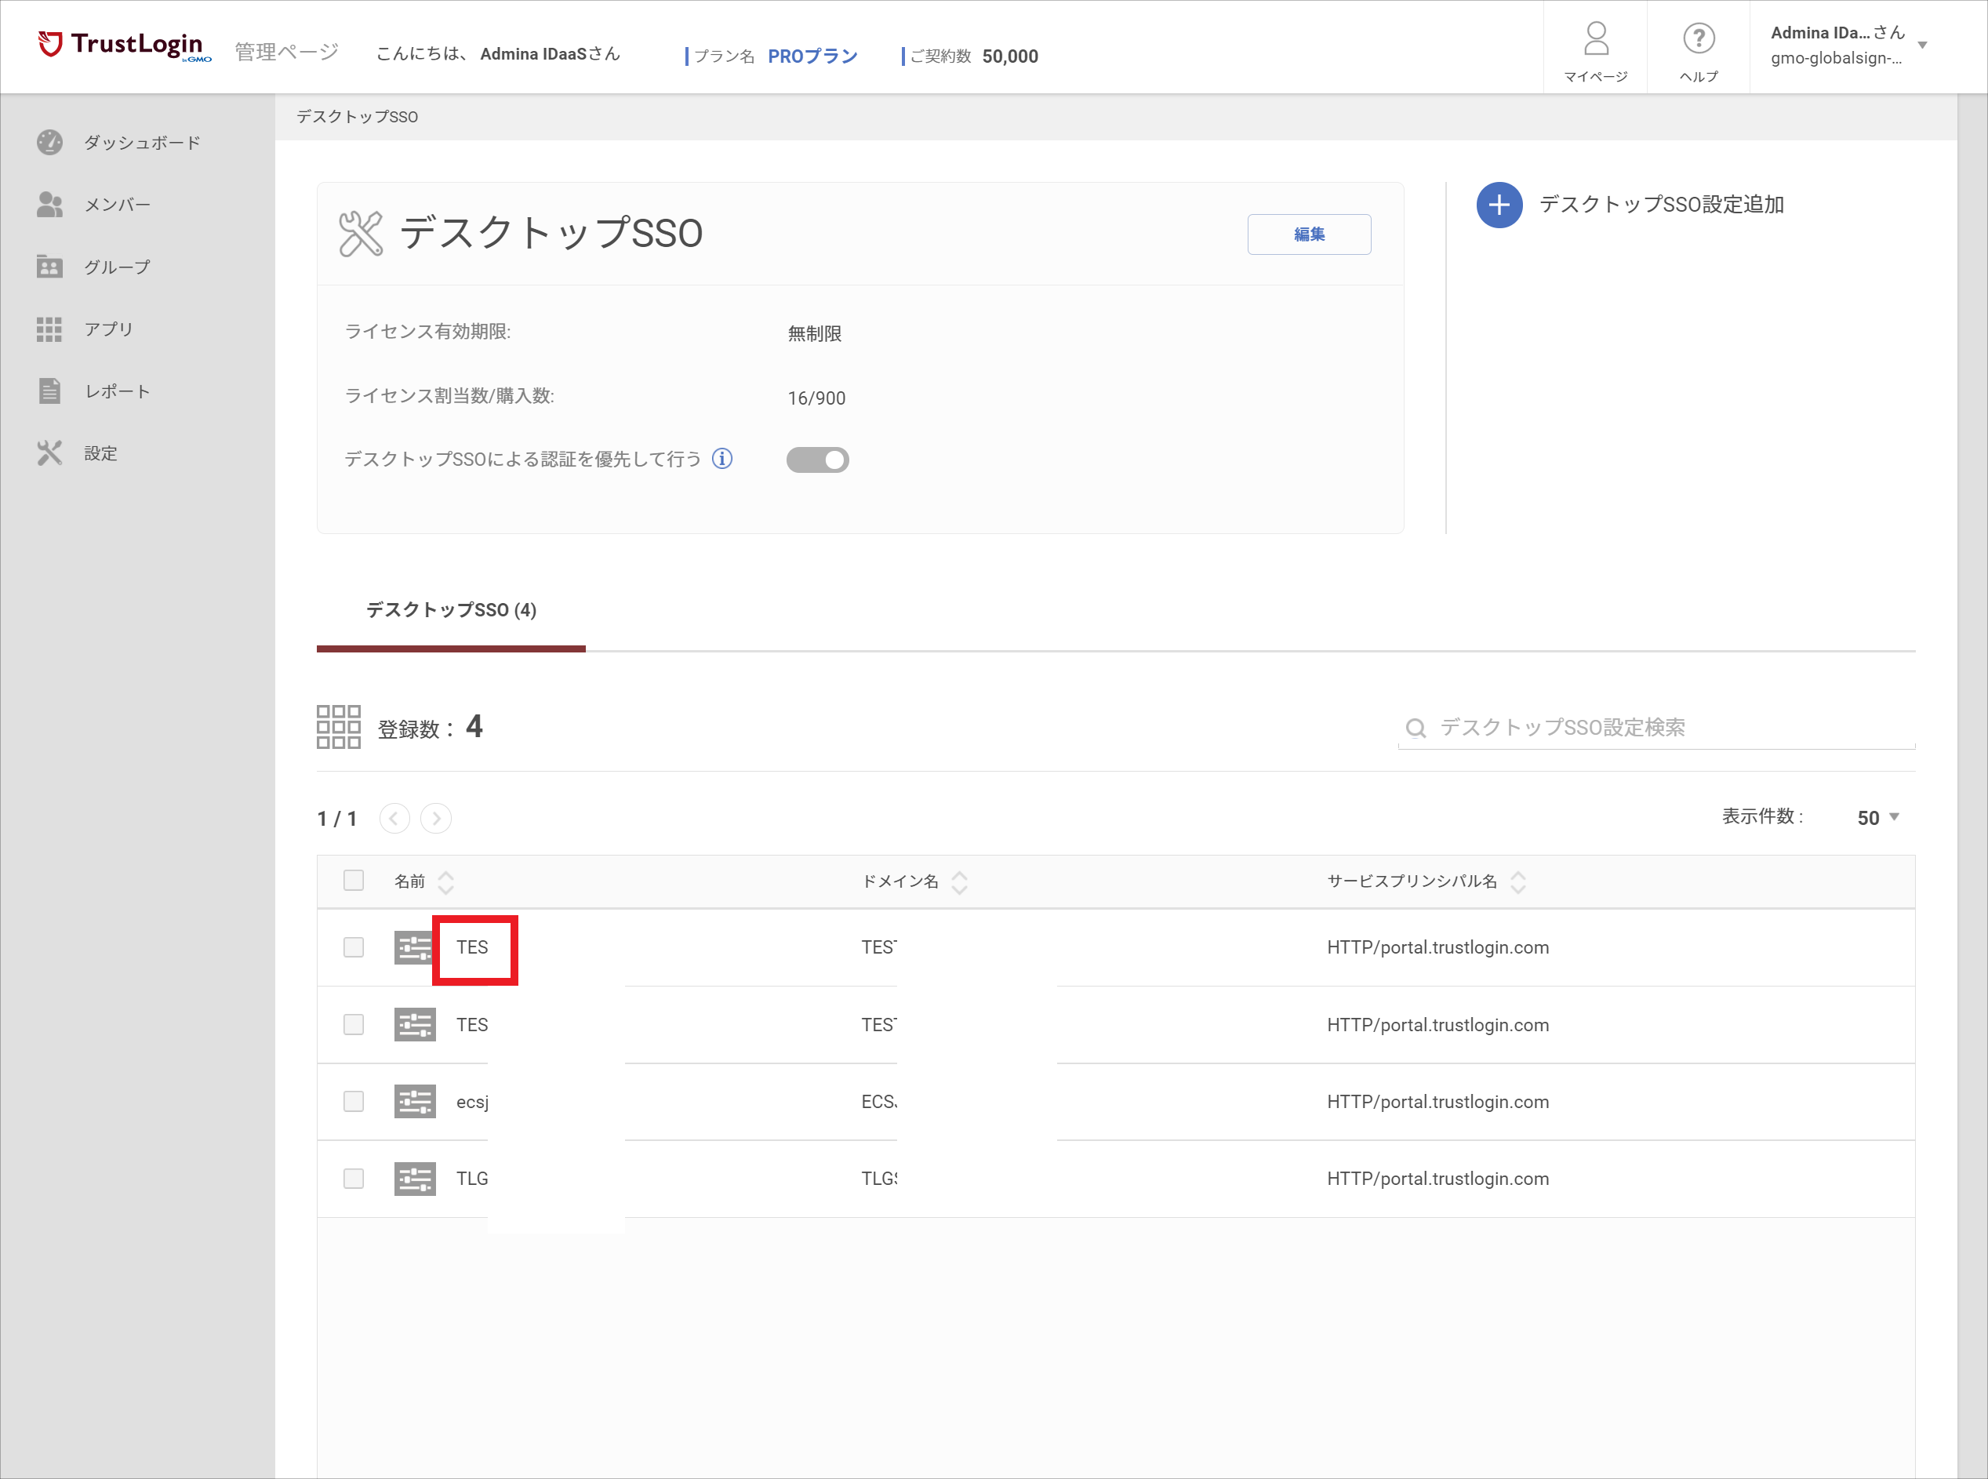1988x1479 pixels.
Task: Click the 編集 button
Action: point(1309,234)
